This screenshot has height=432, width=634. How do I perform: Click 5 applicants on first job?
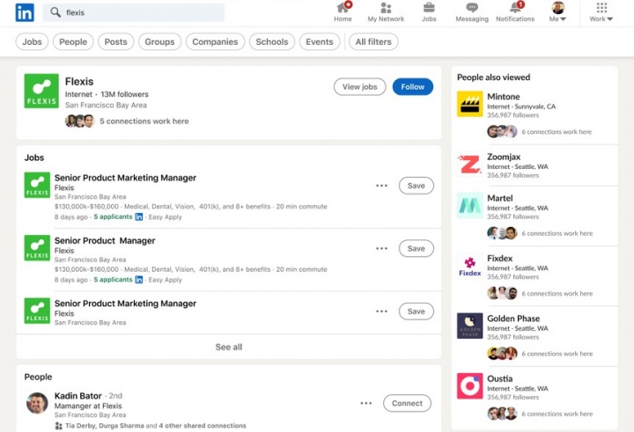pos(113,217)
